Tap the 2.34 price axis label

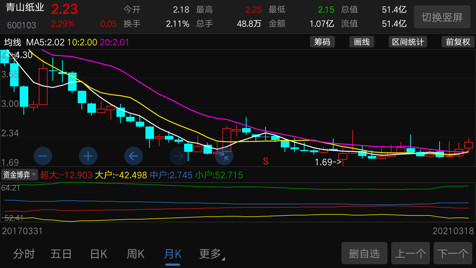10,133
